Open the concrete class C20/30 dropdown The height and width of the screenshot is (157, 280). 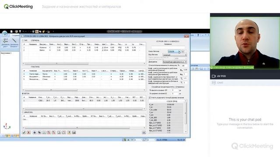click(175, 51)
